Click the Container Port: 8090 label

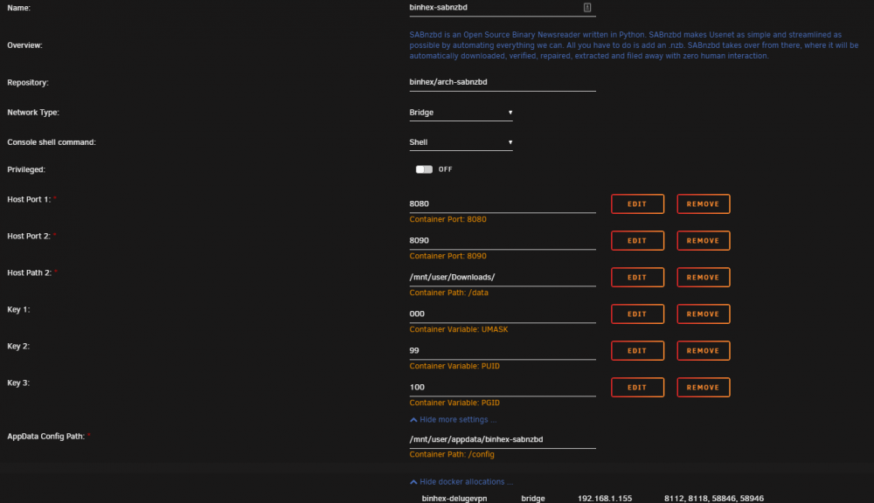447,256
